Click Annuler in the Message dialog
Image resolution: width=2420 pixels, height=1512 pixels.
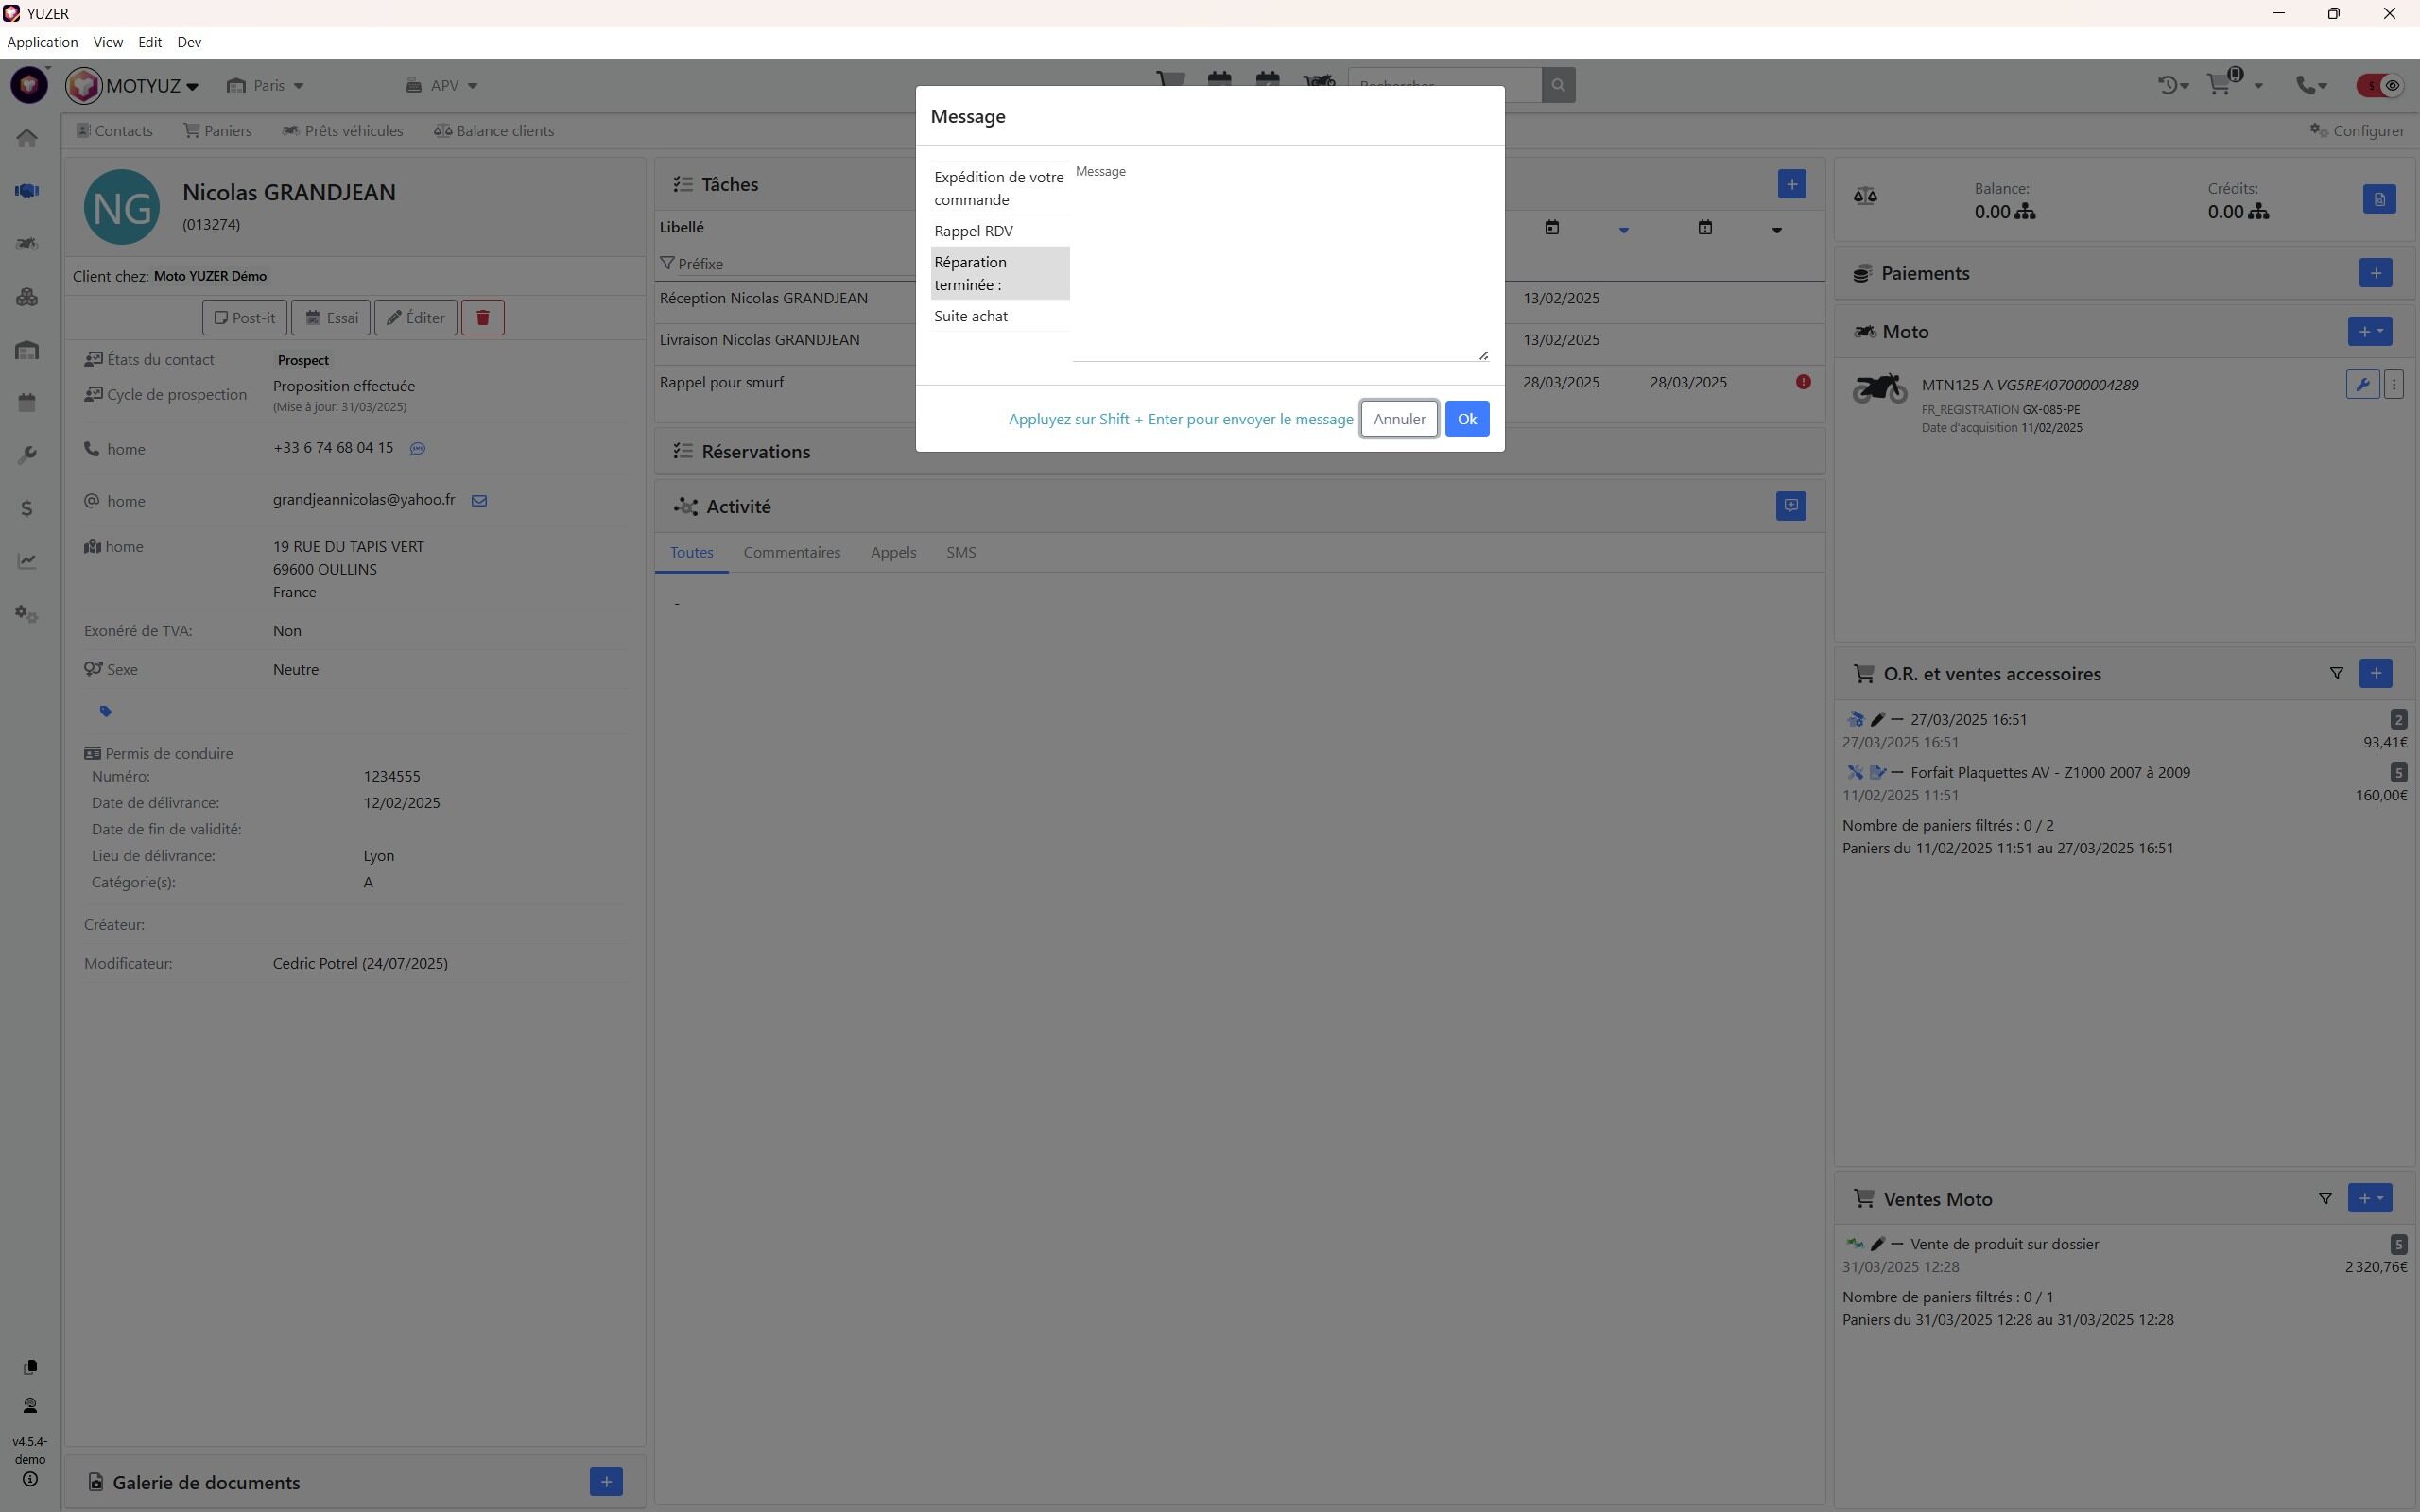1398,419
